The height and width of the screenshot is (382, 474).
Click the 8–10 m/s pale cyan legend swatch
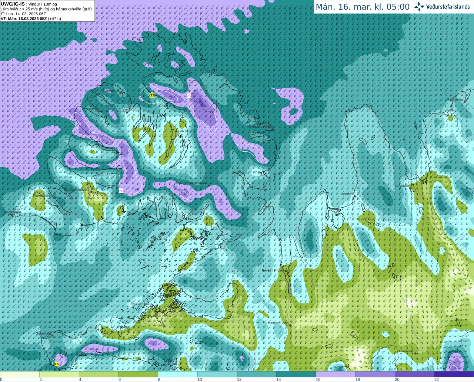click(178, 374)
